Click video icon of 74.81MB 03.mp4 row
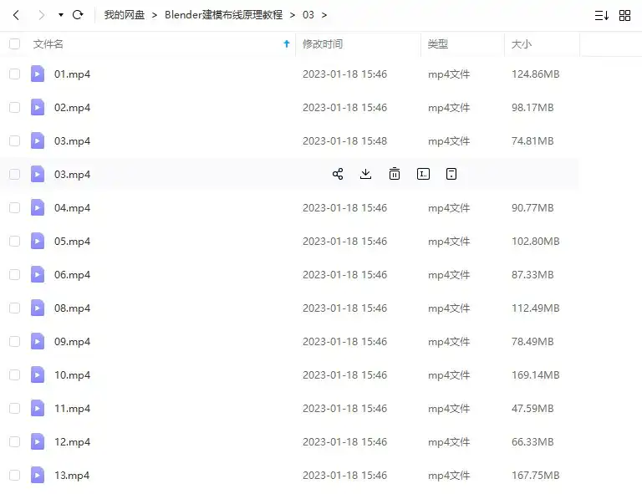Screen dimensions: 642x494 coord(38,140)
